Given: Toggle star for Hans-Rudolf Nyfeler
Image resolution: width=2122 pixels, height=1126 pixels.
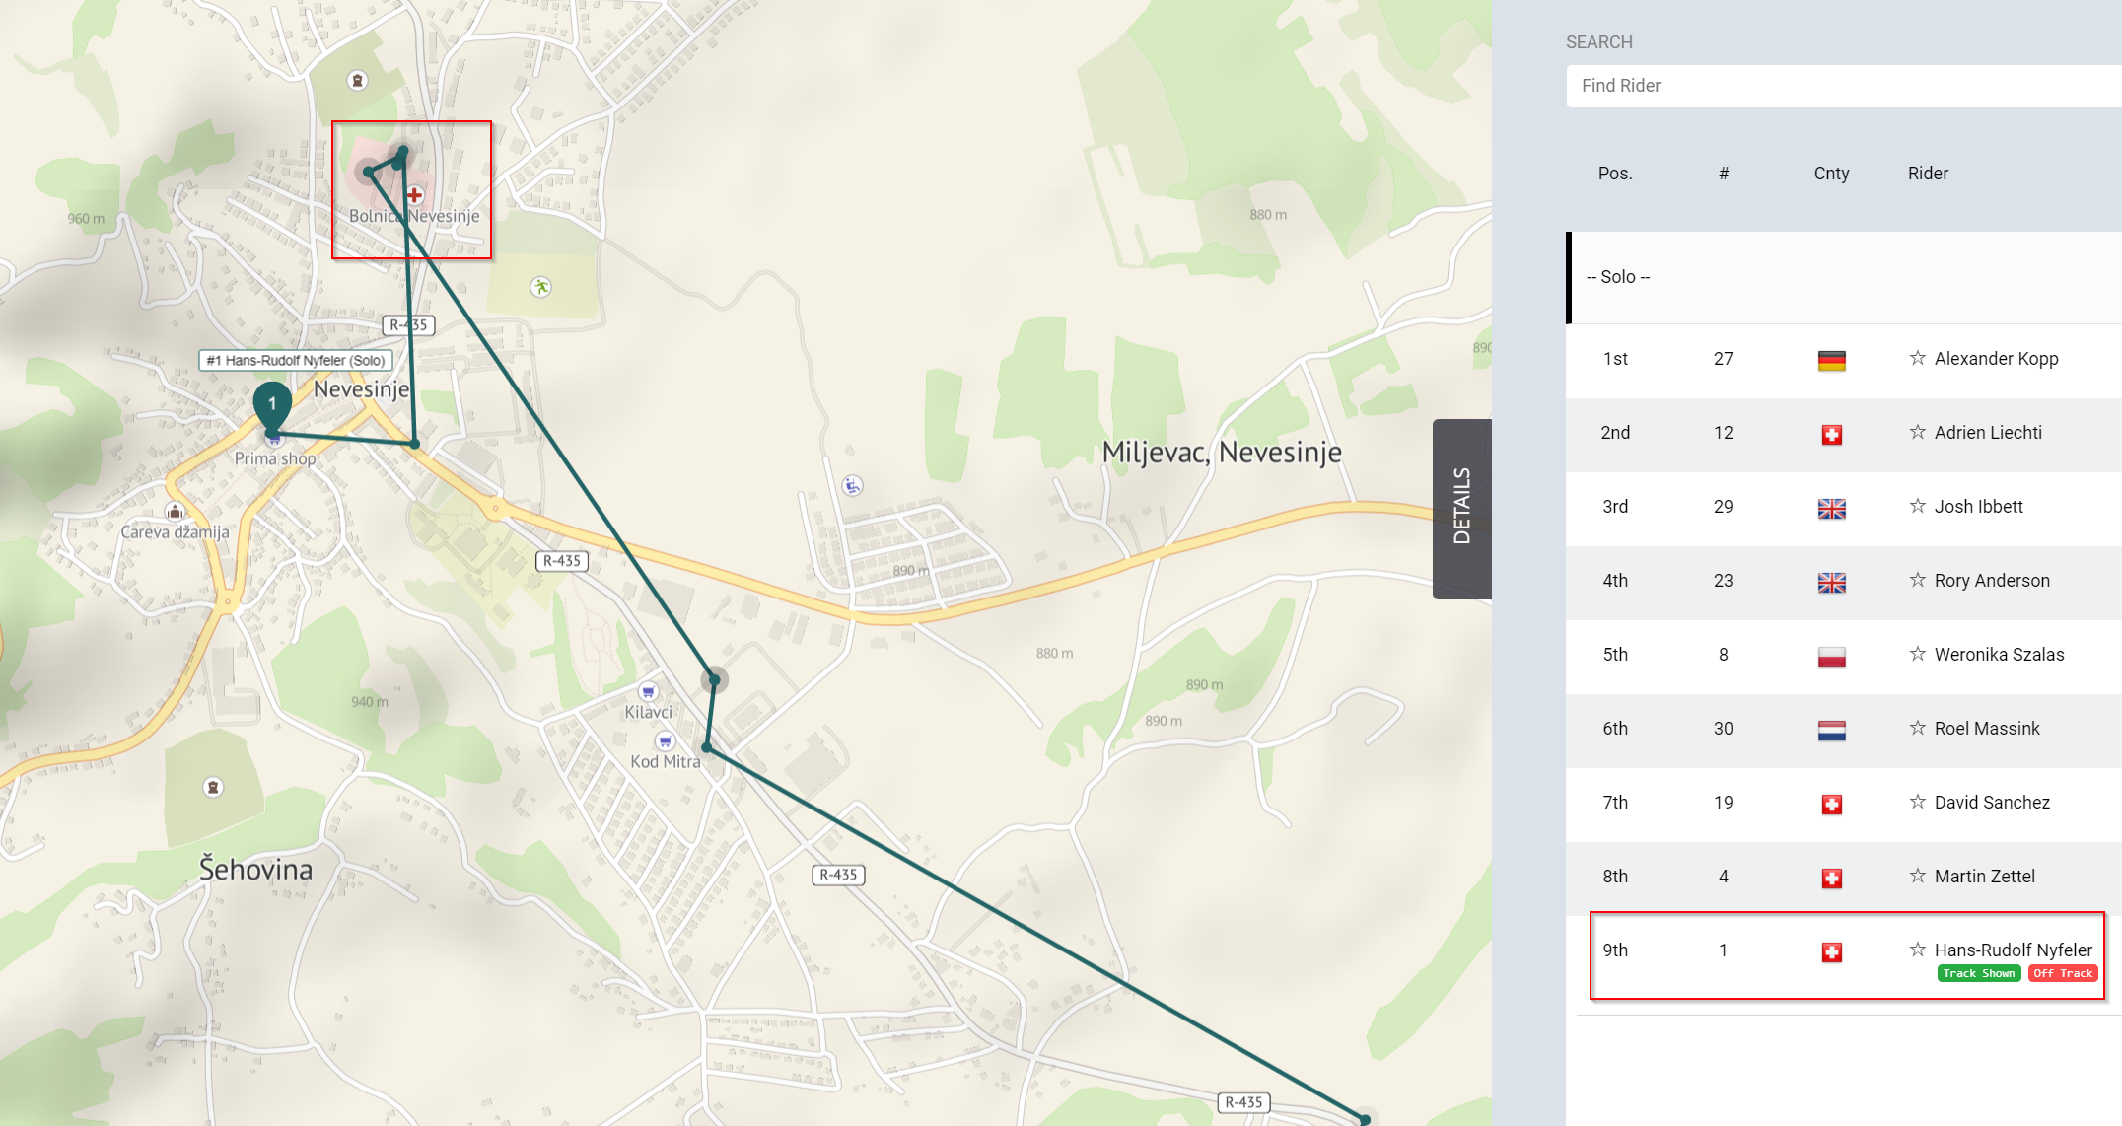Looking at the screenshot, I should (1917, 950).
